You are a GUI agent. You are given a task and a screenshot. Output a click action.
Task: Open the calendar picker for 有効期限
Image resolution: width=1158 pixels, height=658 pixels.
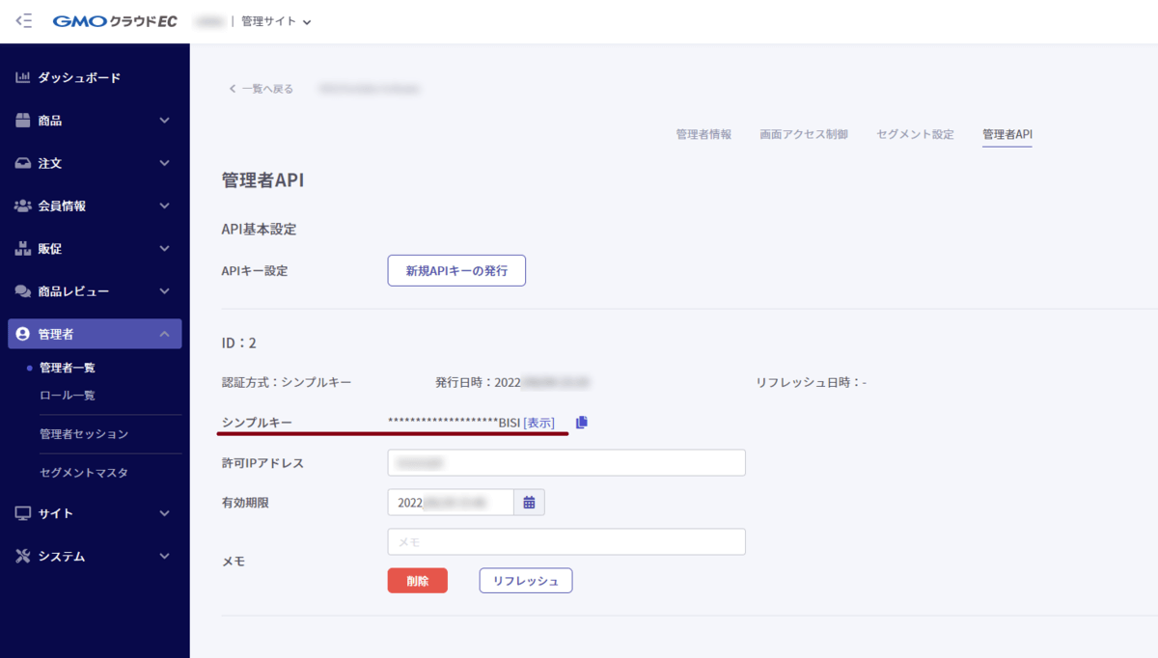[529, 502]
